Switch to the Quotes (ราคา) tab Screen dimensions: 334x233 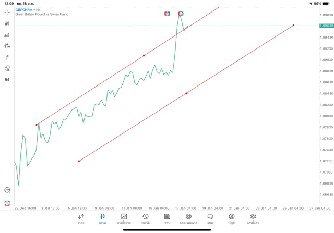click(x=81, y=218)
